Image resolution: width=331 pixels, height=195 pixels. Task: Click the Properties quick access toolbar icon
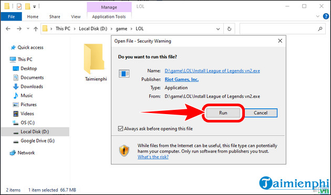click(x=19, y=6)
